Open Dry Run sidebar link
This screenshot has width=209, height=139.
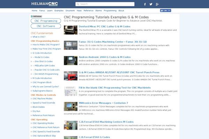click(36, 111)
